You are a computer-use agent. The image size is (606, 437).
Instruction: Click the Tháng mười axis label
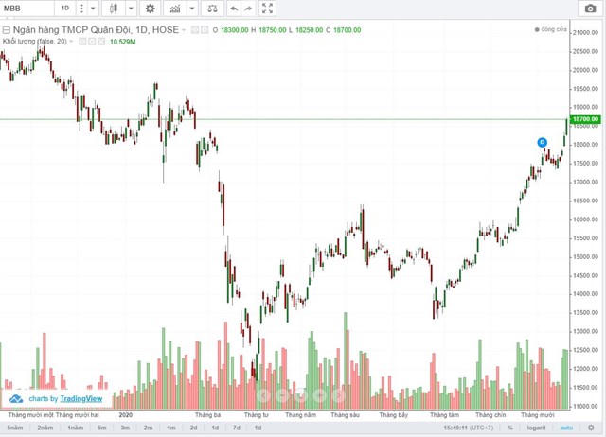538,415
